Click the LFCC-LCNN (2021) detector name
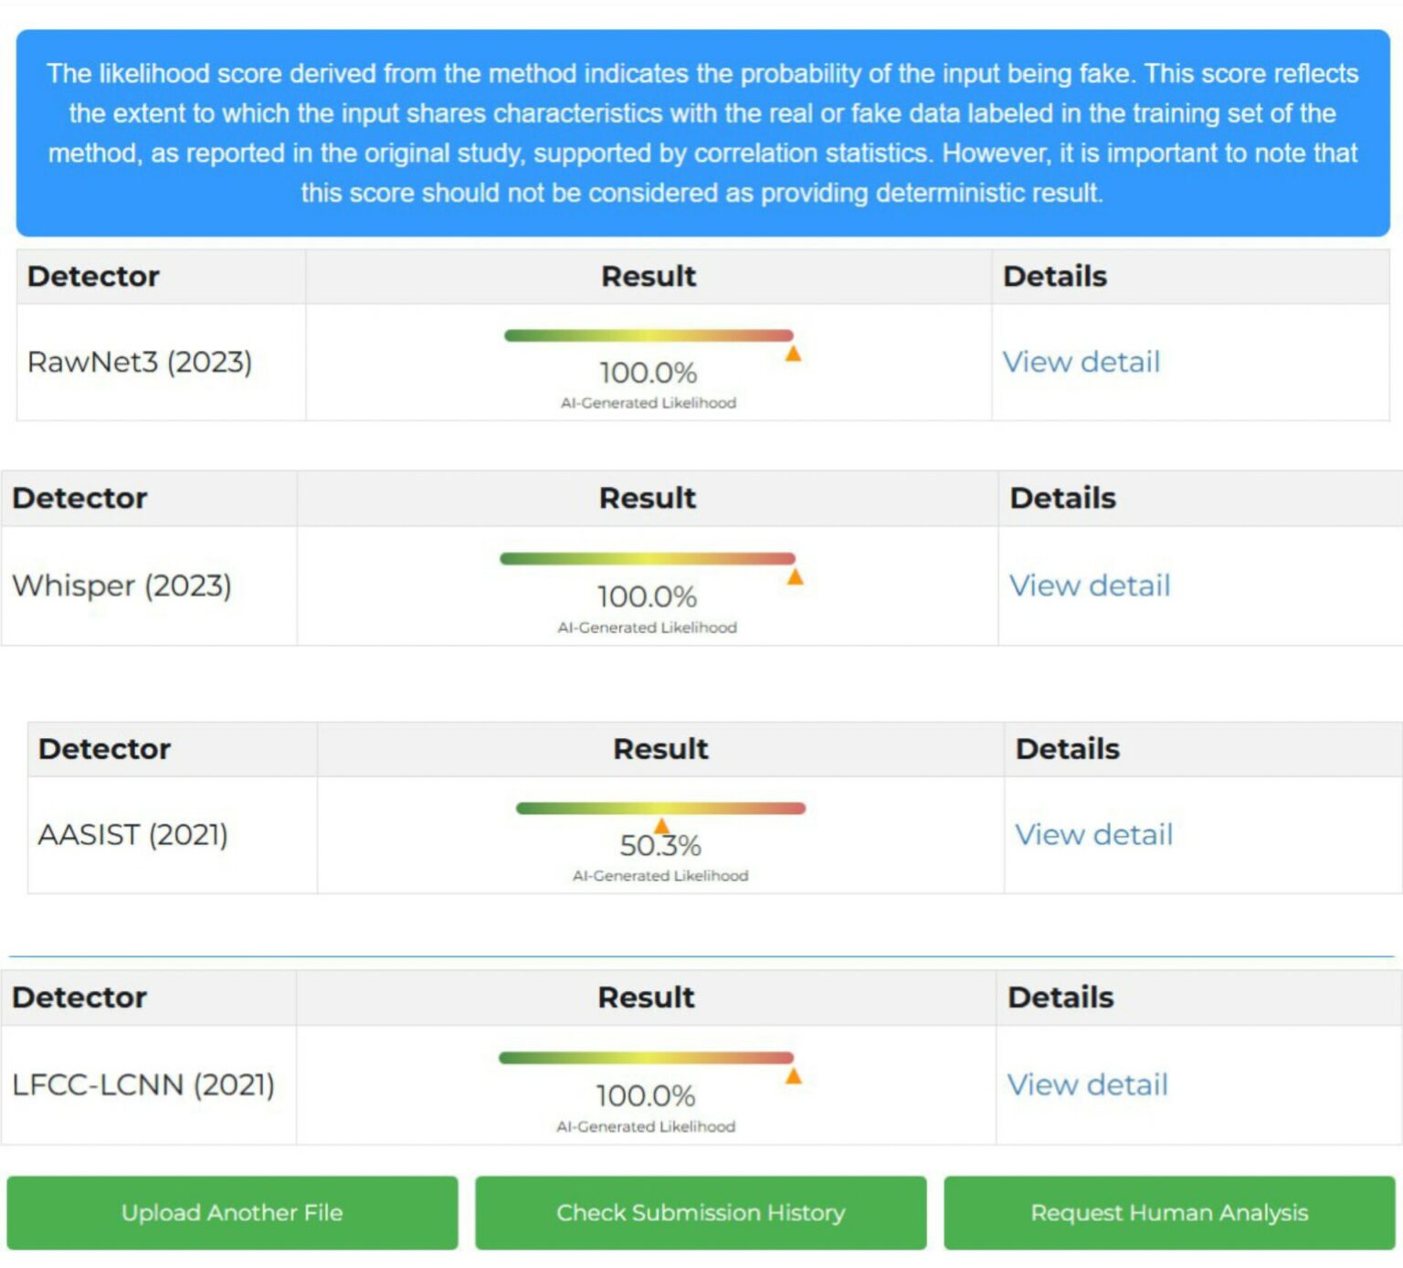Screen dimensions: 1403x1268 pyautogui.click(x=143, y=1084)
